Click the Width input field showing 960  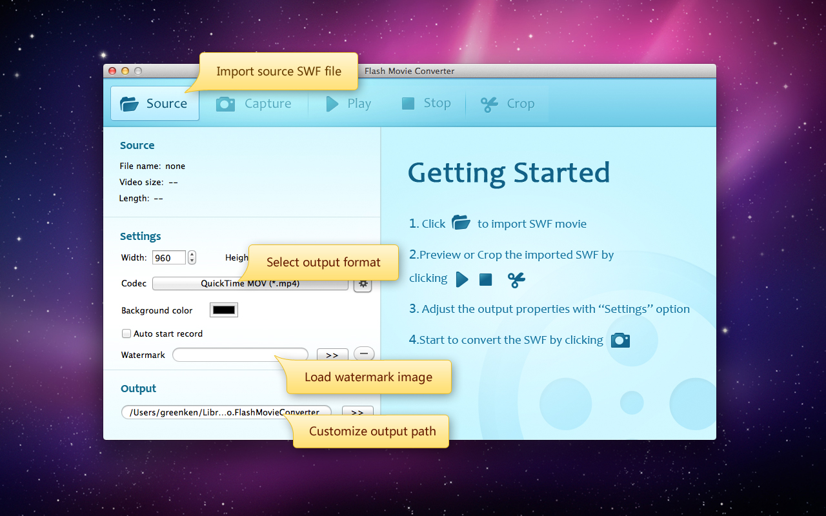pos(168,257)
